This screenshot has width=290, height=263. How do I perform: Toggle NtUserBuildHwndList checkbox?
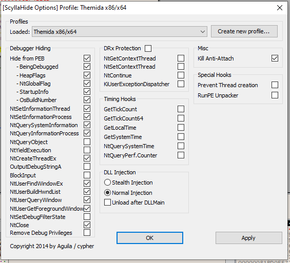[87, 192]
